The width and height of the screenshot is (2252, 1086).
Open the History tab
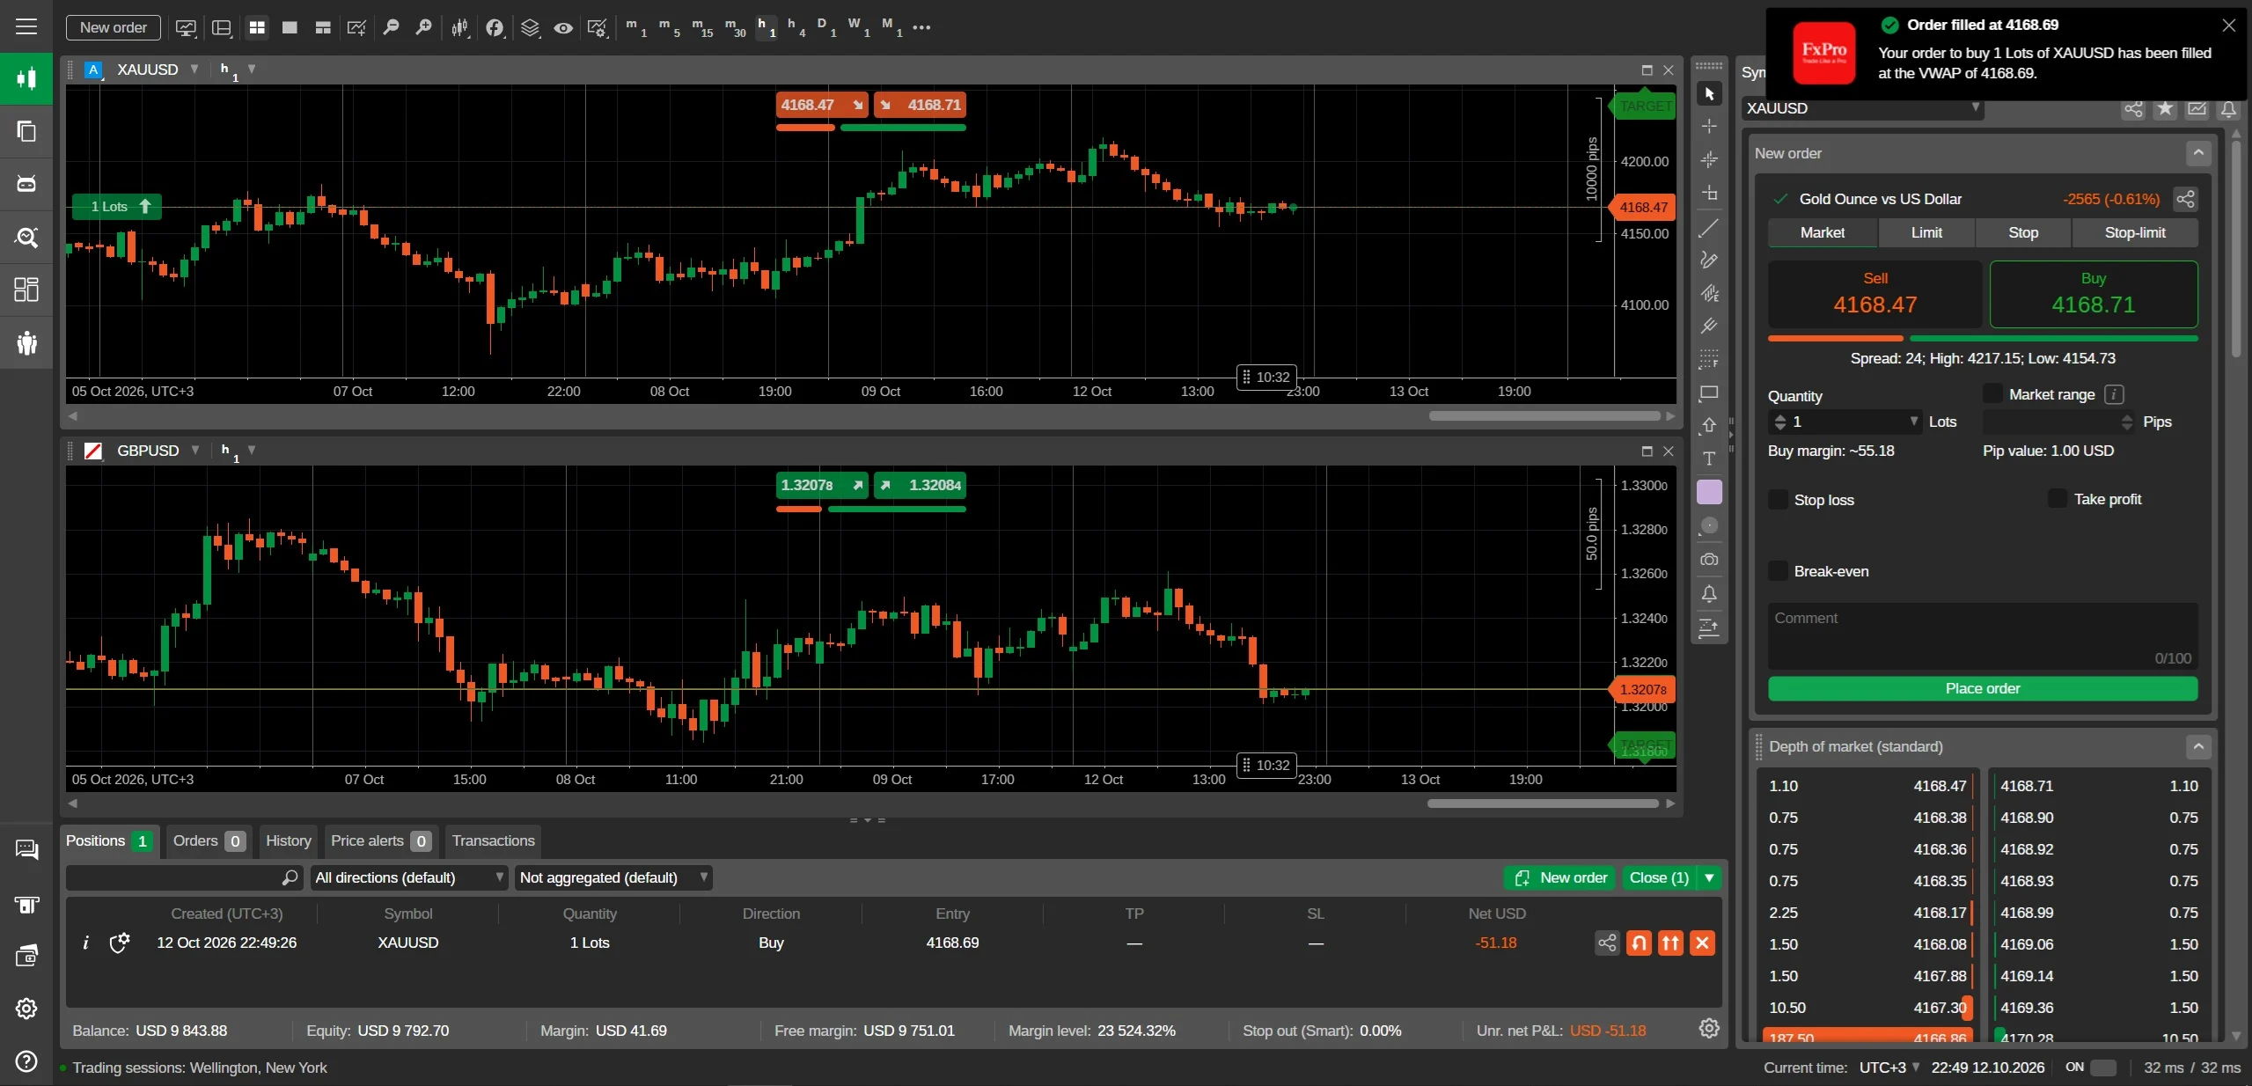click(289, 840)
